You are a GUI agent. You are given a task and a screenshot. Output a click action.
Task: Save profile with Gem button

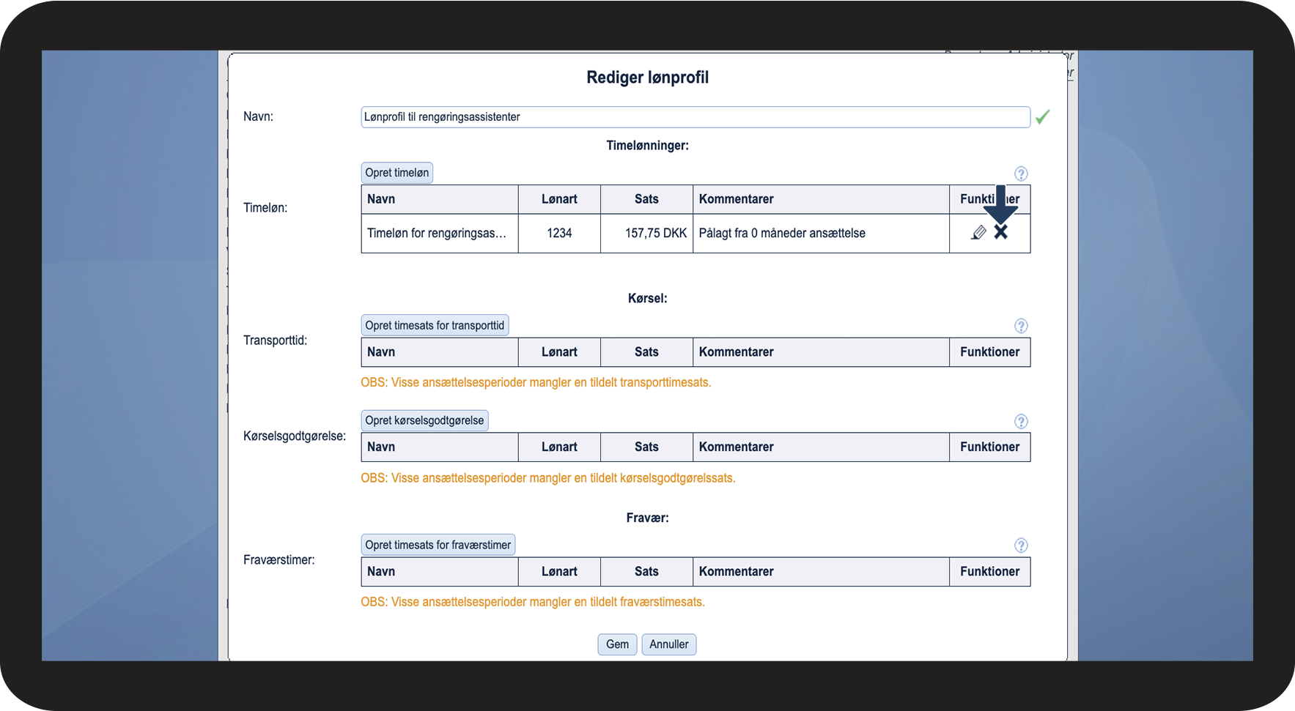point(617,644)
